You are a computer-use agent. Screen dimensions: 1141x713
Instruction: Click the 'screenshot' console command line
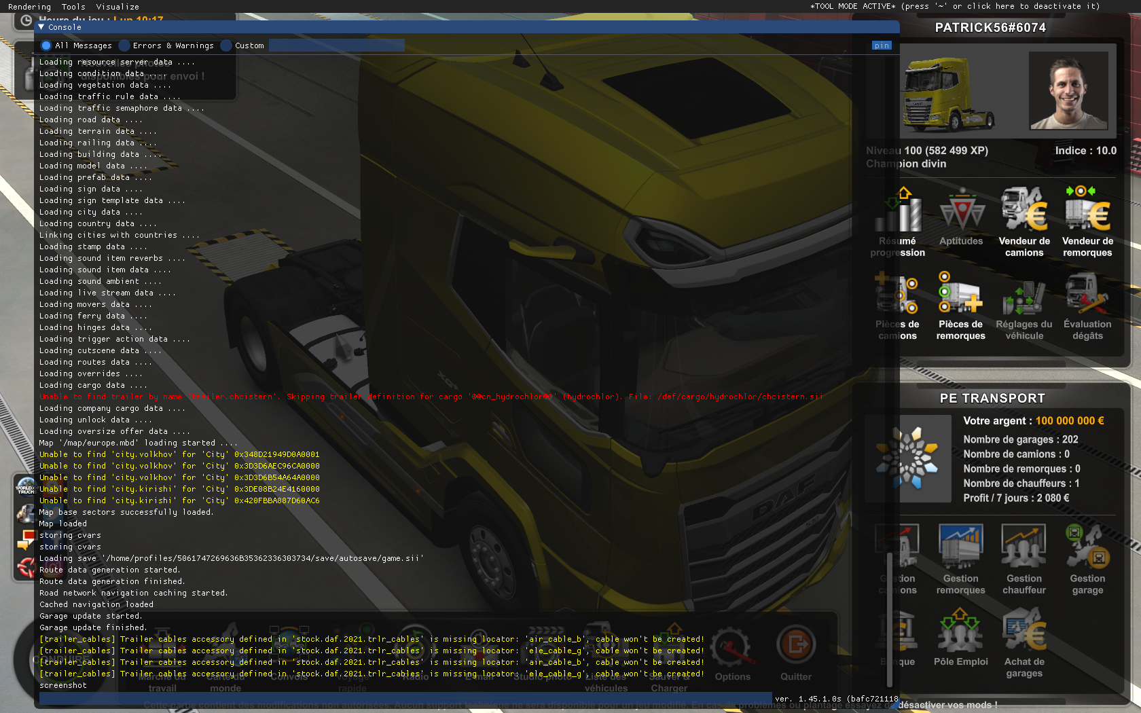click(x=63, y=685)
